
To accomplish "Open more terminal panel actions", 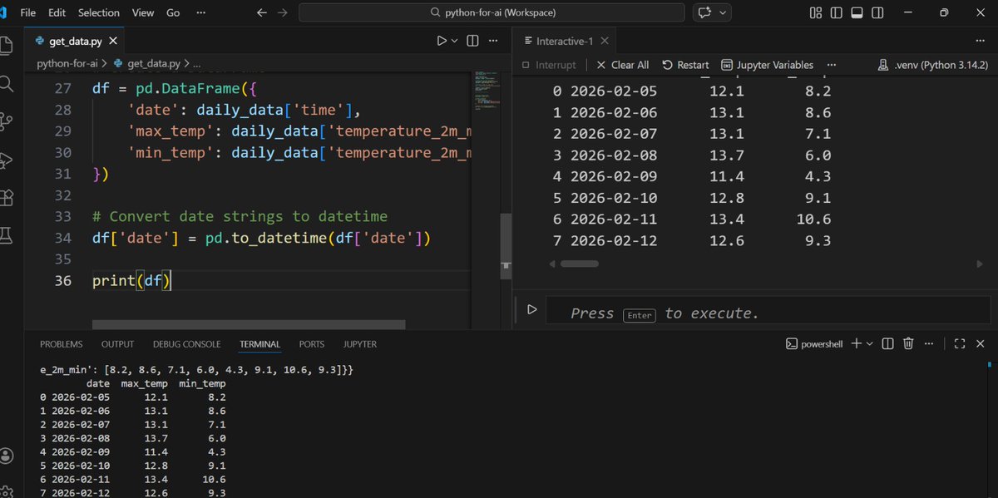I will 929,343.
